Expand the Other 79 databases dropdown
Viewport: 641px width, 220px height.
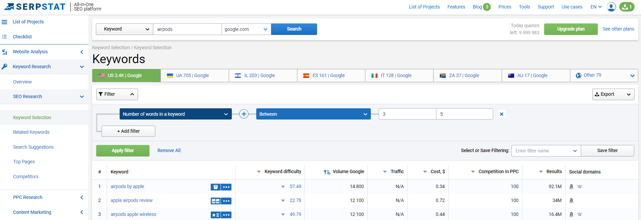pyautogui.click(x=632, y=76)
